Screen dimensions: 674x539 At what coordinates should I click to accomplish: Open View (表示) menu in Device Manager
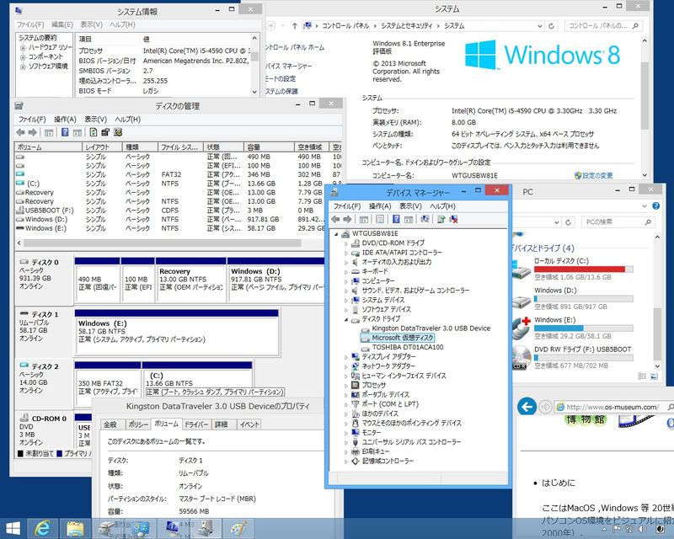coord(410,206)
